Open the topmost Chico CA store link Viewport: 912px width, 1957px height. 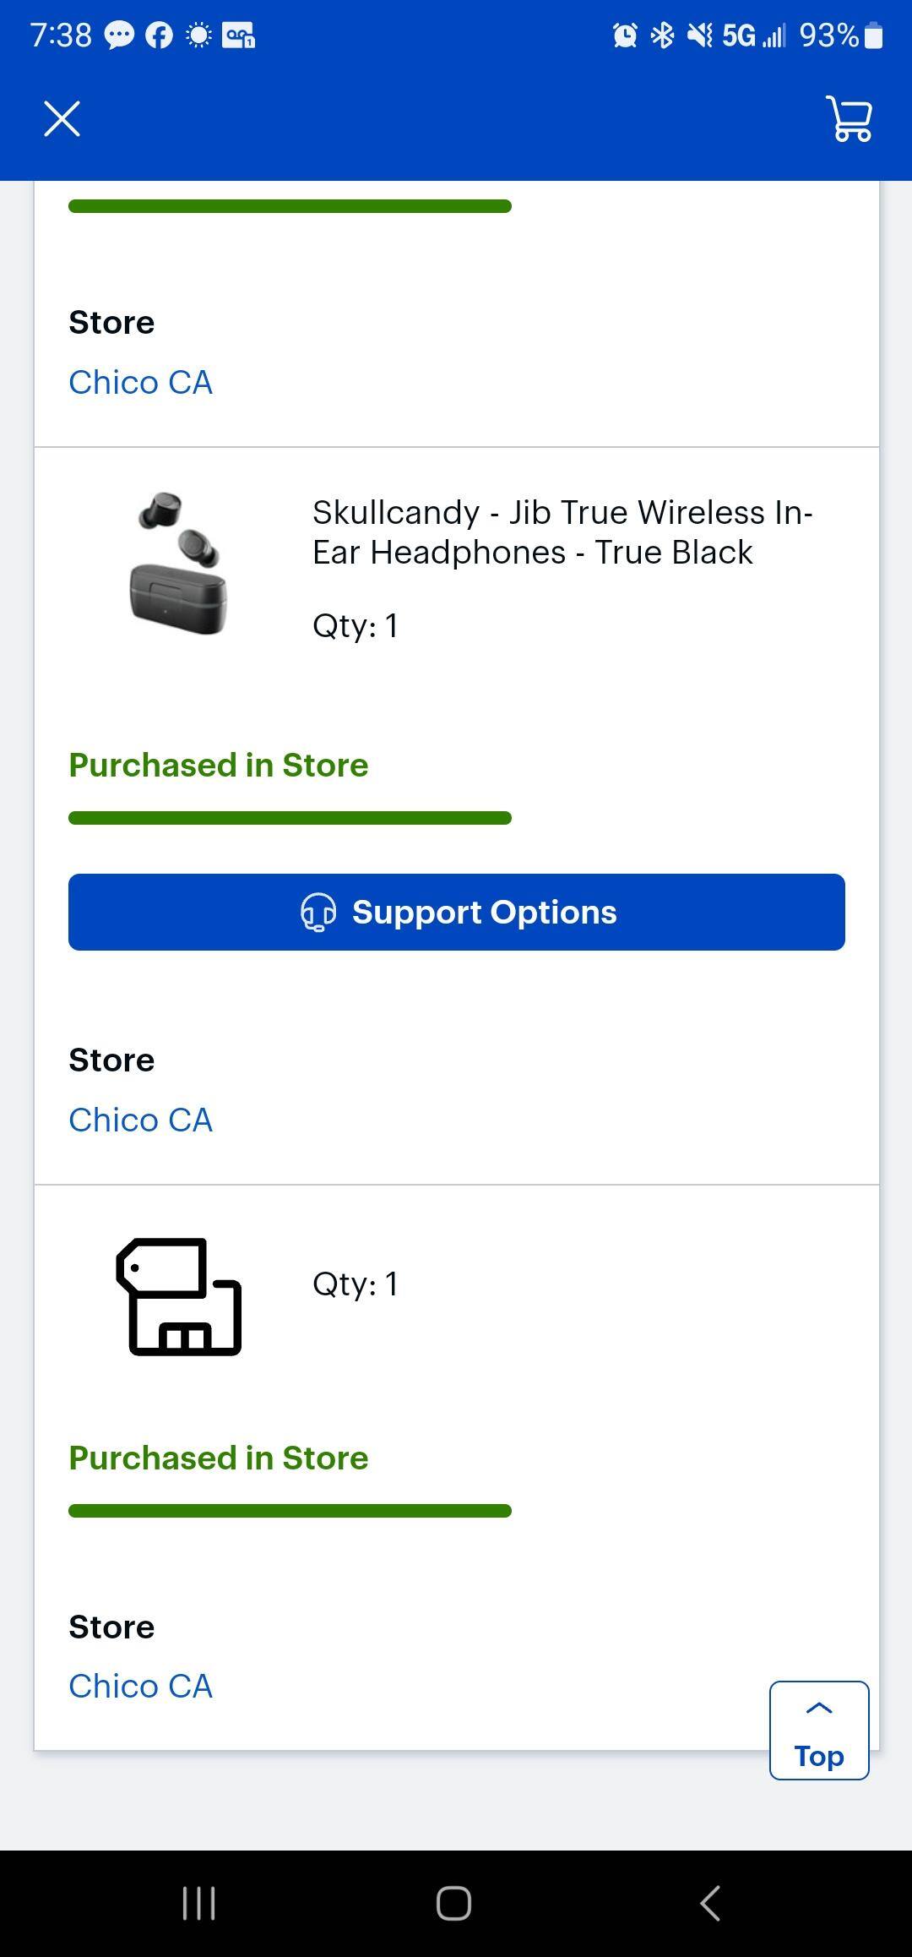(140, 382)
